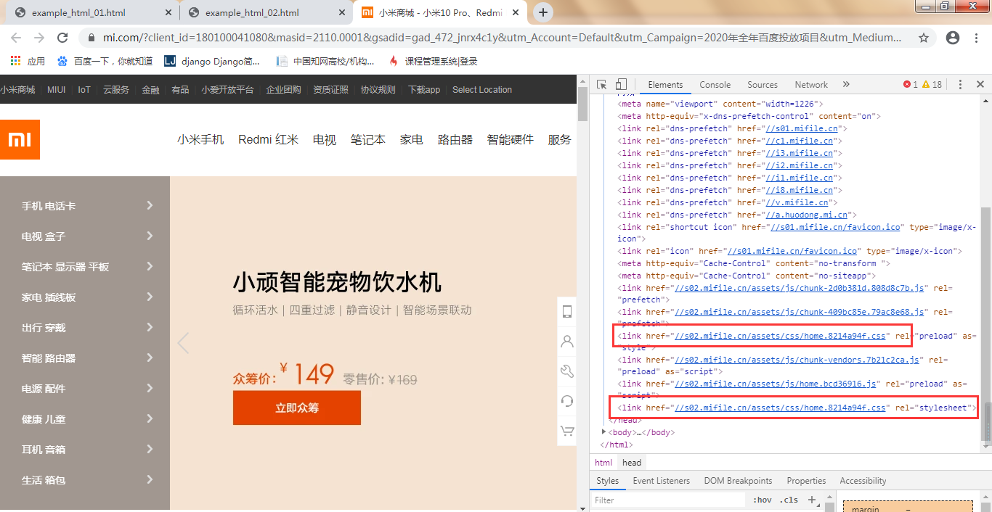Click the user account sidebar icon
Screen dimensions: 992x512
pyautogui.click(x=567, y=342)
